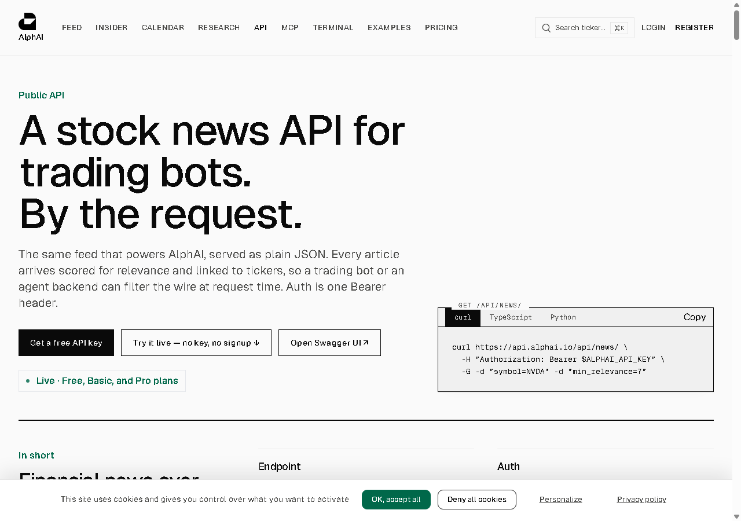Open the CALENDAR nav item

pyautogui.click(x=163, y=28)
